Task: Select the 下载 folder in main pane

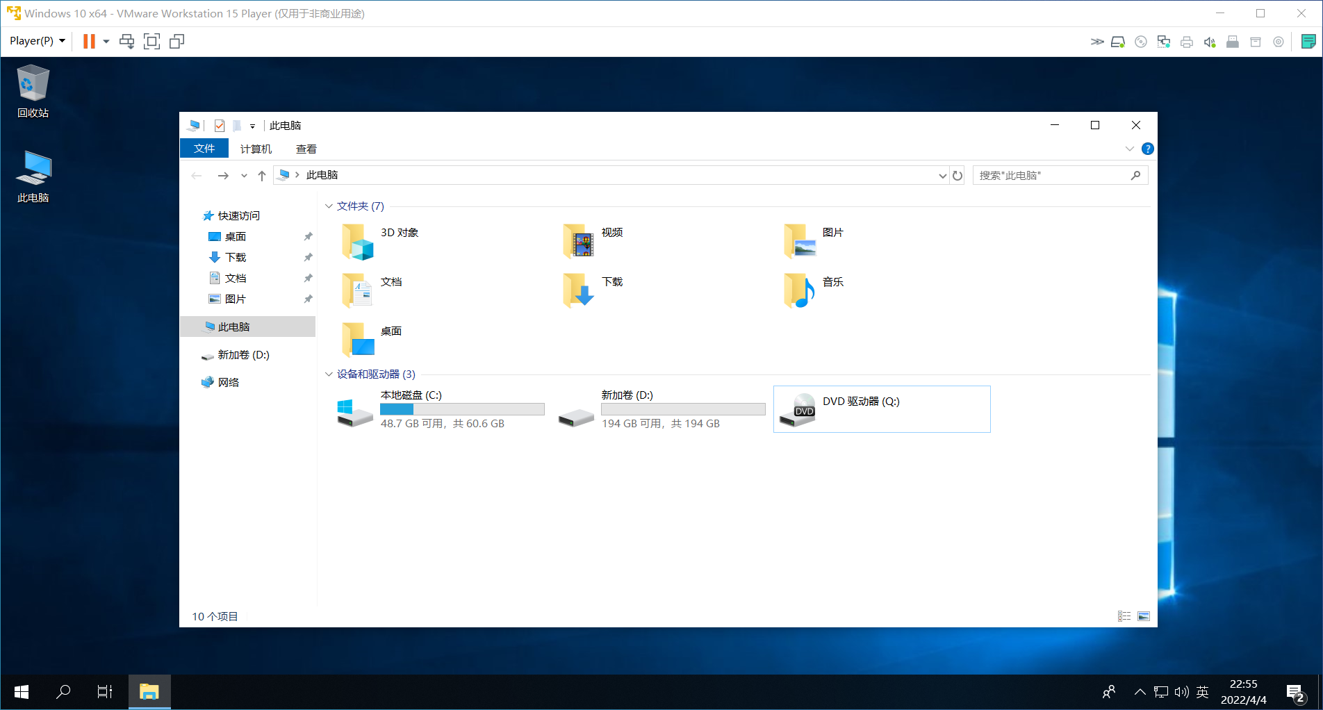Action: coord(593,290)
